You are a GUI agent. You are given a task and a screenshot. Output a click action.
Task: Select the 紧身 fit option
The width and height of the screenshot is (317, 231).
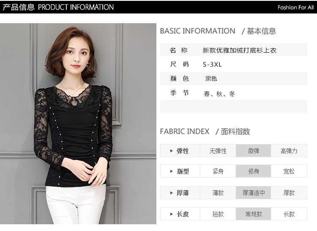pyautogui.click(x=218, y=171)
